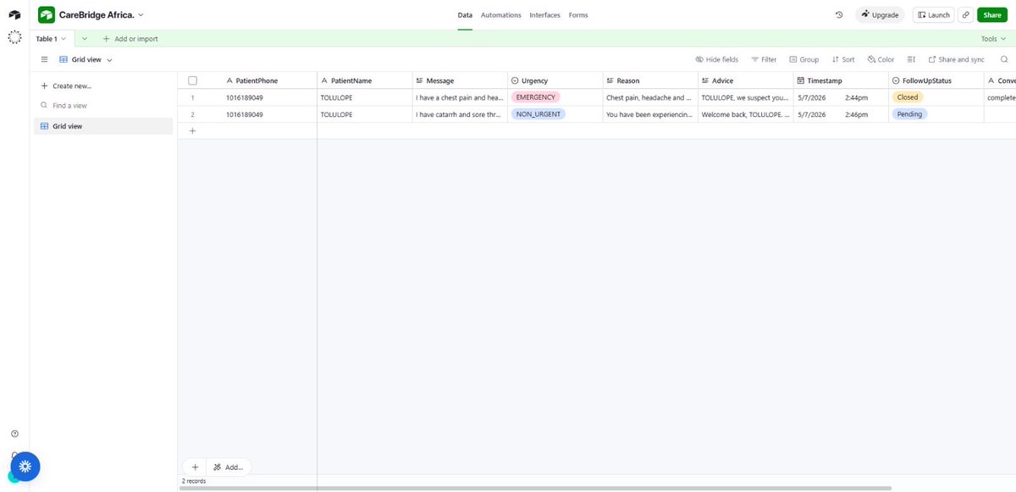This screenshot has width=1016, height=492.
Task: Click the Timestamp column header
Action: tap(841, 80)
